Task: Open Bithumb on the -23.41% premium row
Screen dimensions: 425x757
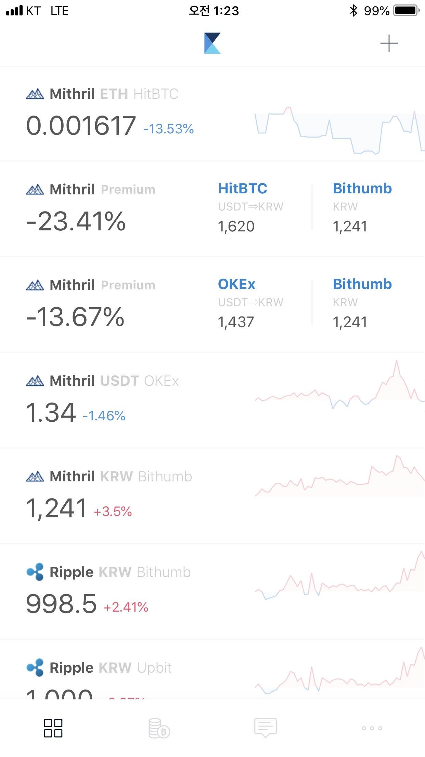Action: (362, 188)
